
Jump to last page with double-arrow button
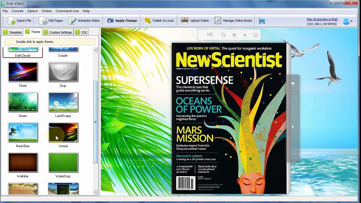point(293,83)
